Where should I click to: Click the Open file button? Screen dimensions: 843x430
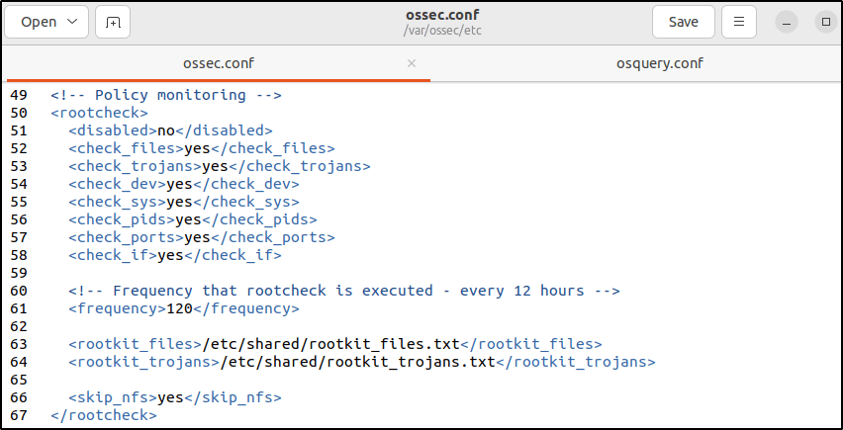point(47,22)
